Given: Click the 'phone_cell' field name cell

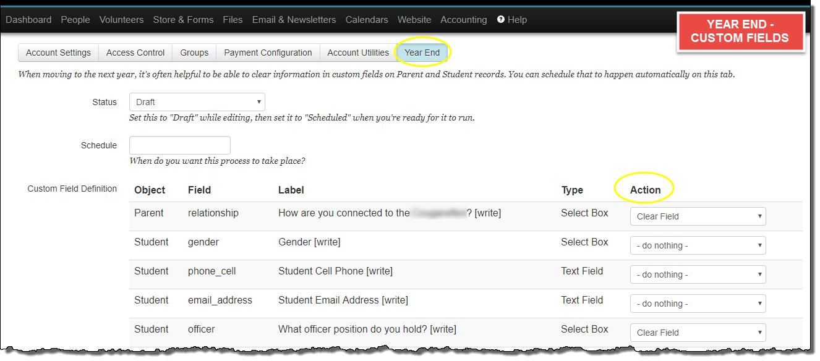Looking at the screenshot, I should click(x=212, y=271).
